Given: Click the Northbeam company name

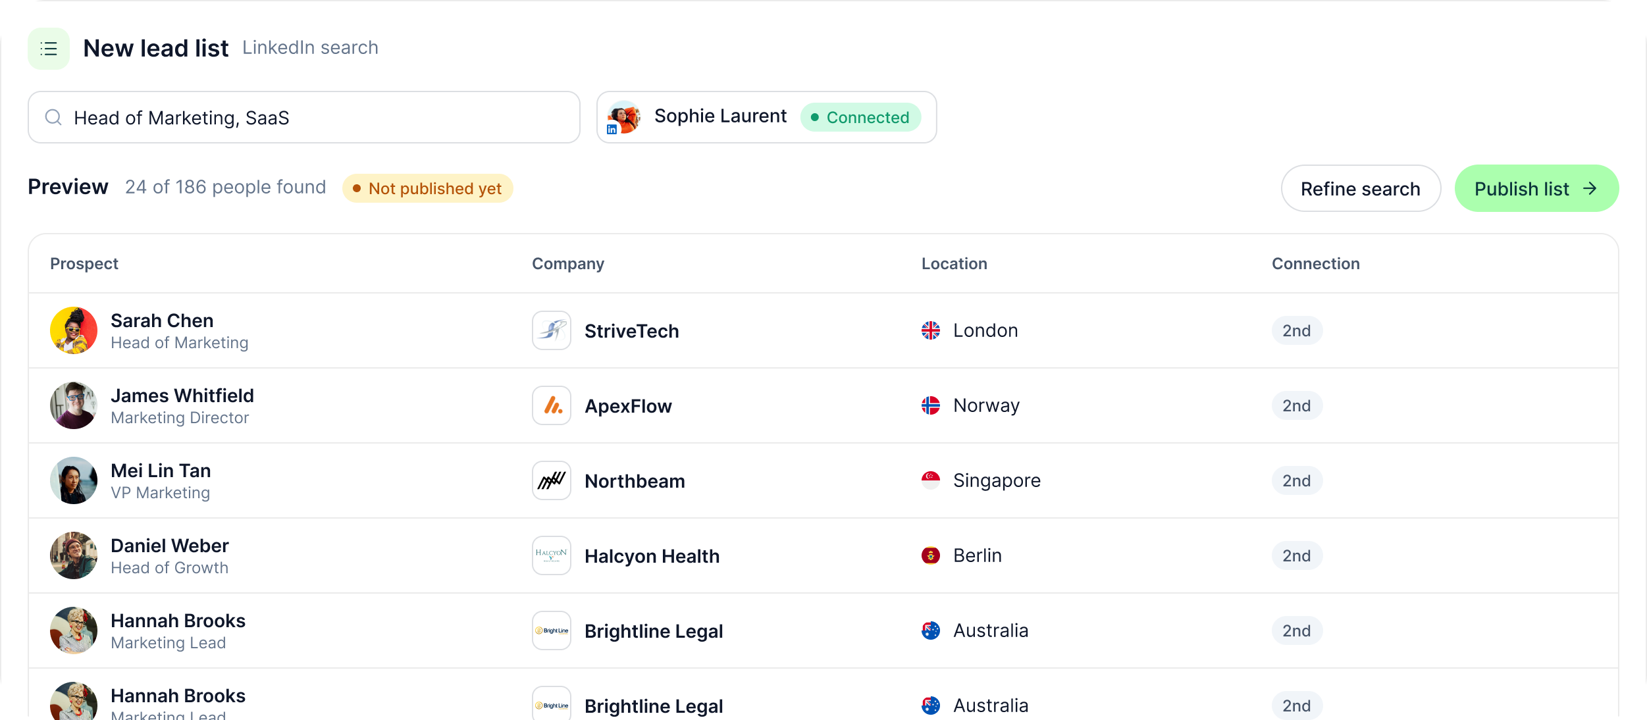Looking at the screenshot, I should [x=635, y=481].
